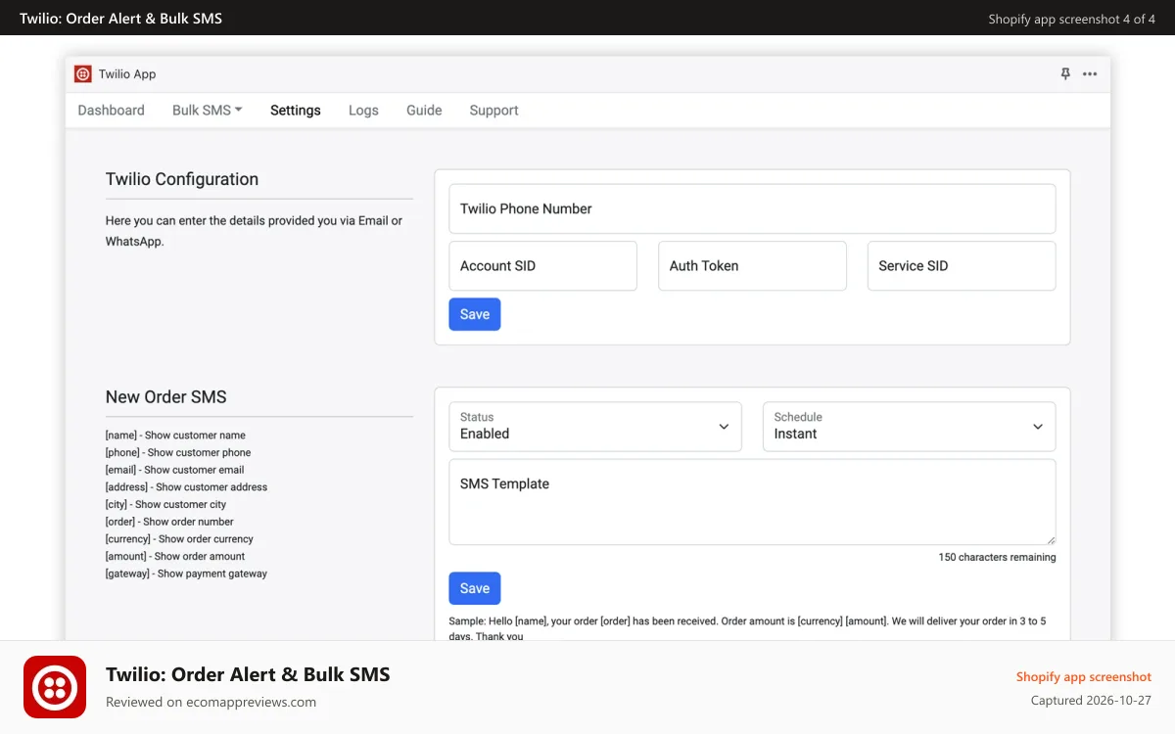Open the Dashboard tab
Screen dimensions: 1175x734
pyautogui.click(x=112, y=111)
